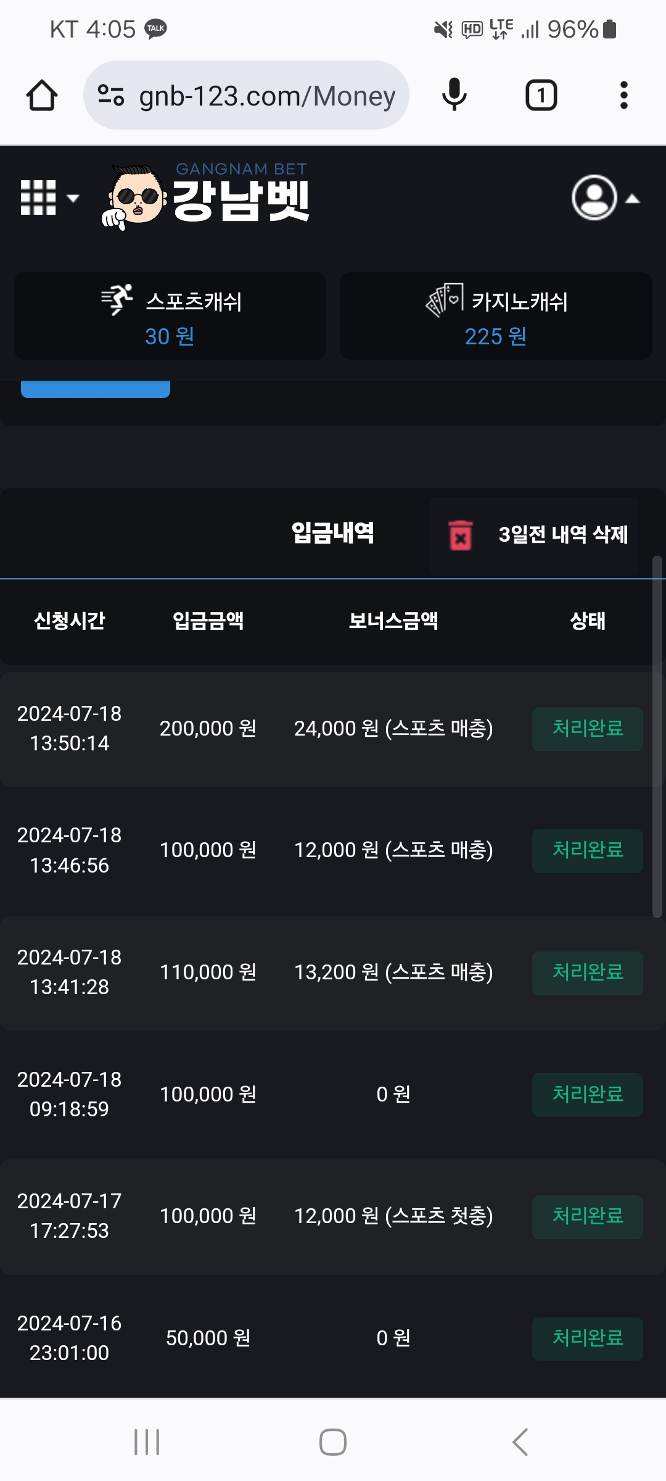Open the browser three-dot menu
The image size is (666, 1481).
(x=623, y=96)
